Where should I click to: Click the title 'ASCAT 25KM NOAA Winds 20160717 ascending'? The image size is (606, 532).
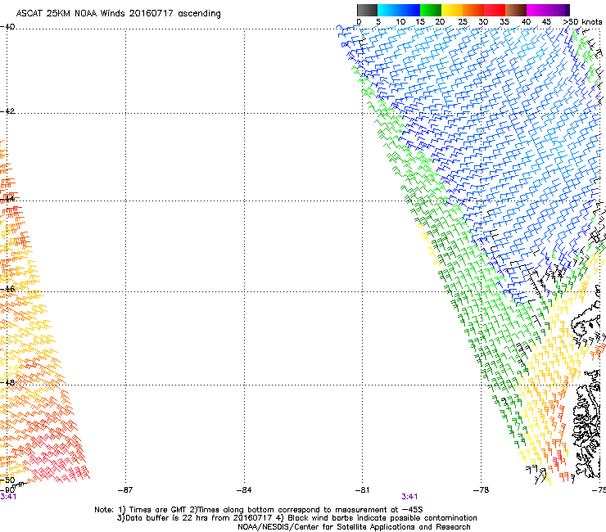[118, 14]
